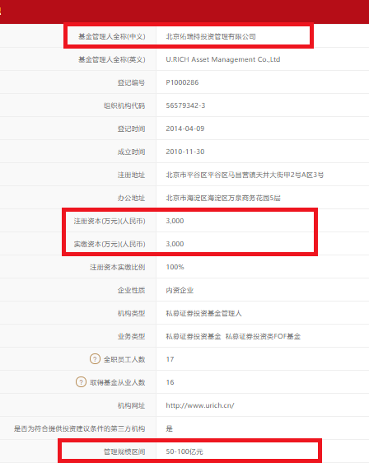Click the 内资企业 enterprise type value
369x463 pixels.
[x=180, y=290]
